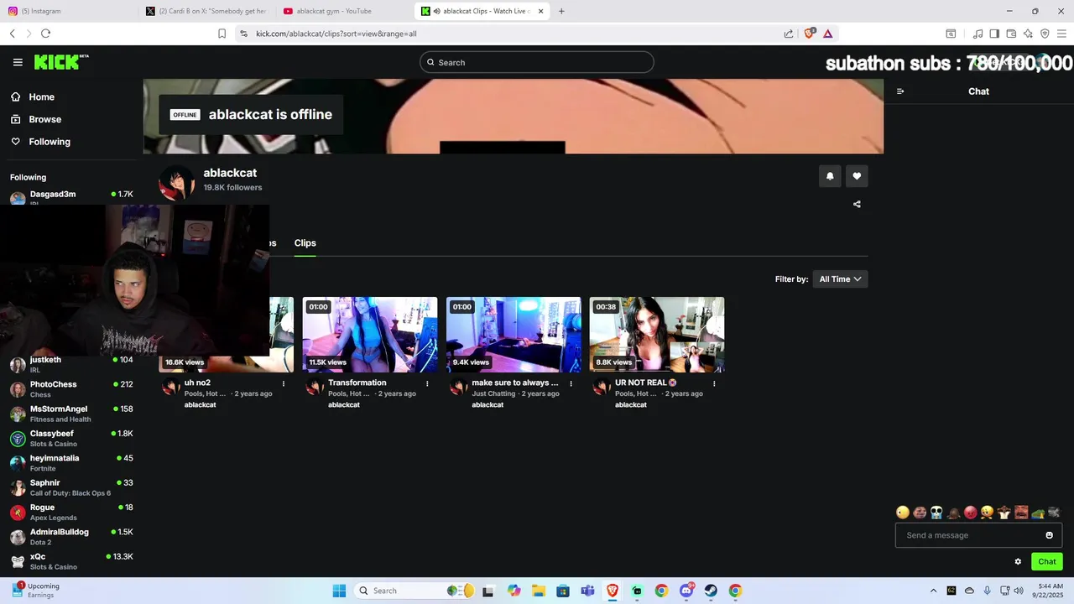
Task: Open Steam from the taskbar
Action: point(711,591)
